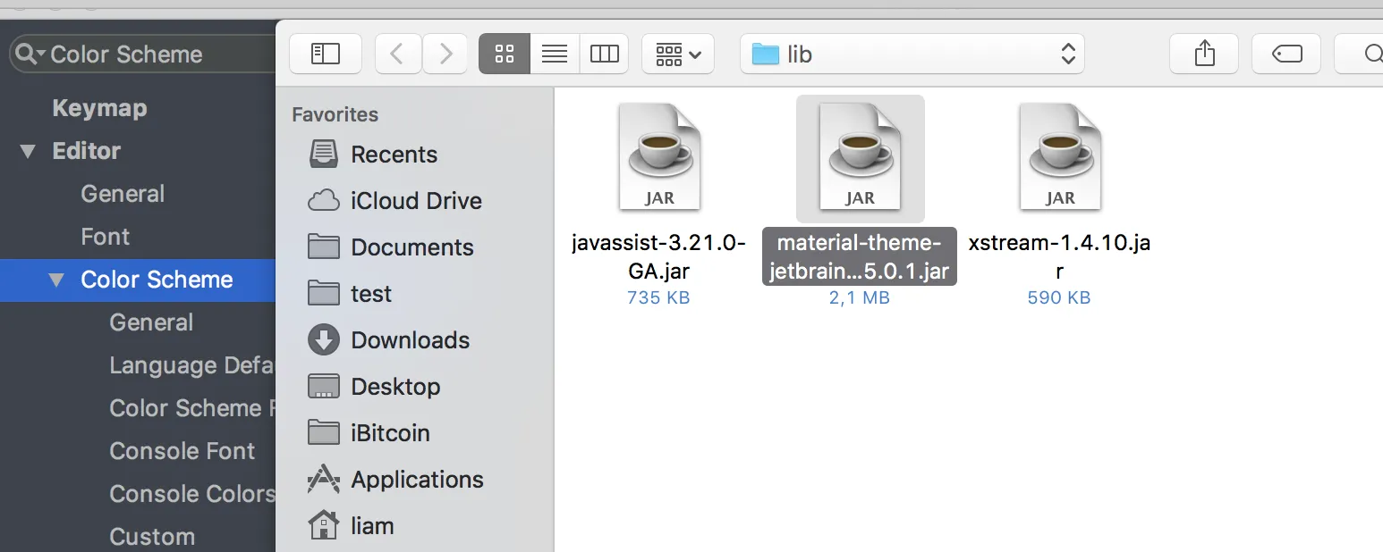1383x552 pixels.
Task: Open Downloads in sidebar
Action: tap(388, 340)
